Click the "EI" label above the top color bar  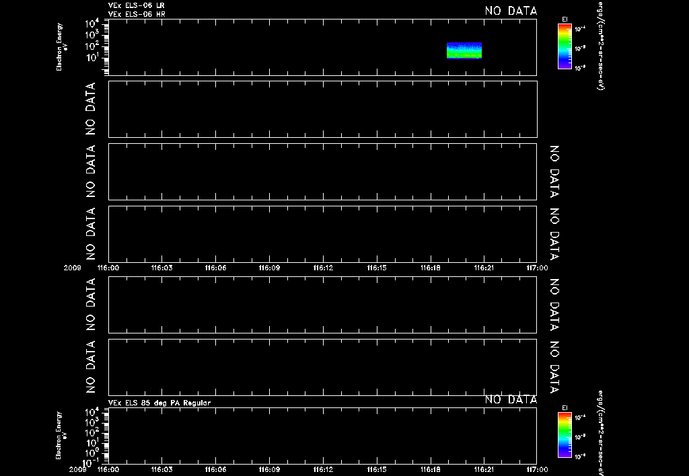pos(565,19)
